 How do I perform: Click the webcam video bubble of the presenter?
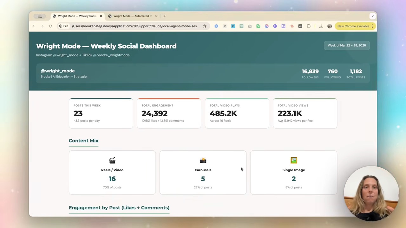click(x=371, y=193)
